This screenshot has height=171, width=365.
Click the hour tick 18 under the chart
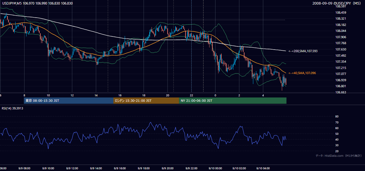tap(144, 95)
